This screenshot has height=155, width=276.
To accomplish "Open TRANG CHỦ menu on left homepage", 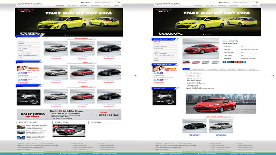I will pyautogui.click(x=60, y=5).
